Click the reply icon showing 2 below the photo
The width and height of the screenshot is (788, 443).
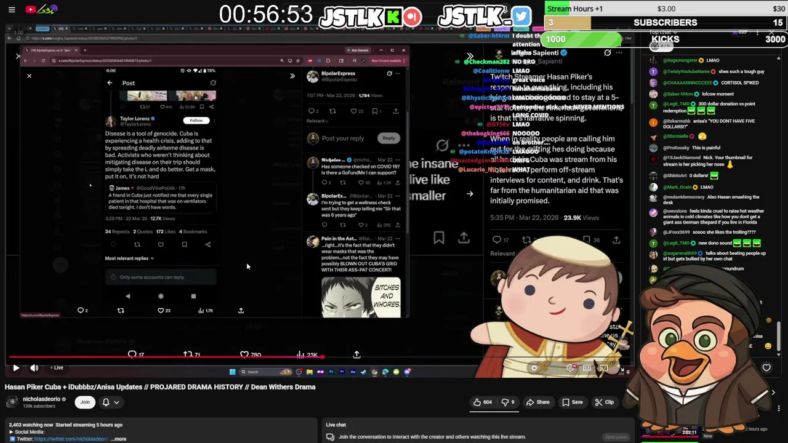tap(82, 311)
